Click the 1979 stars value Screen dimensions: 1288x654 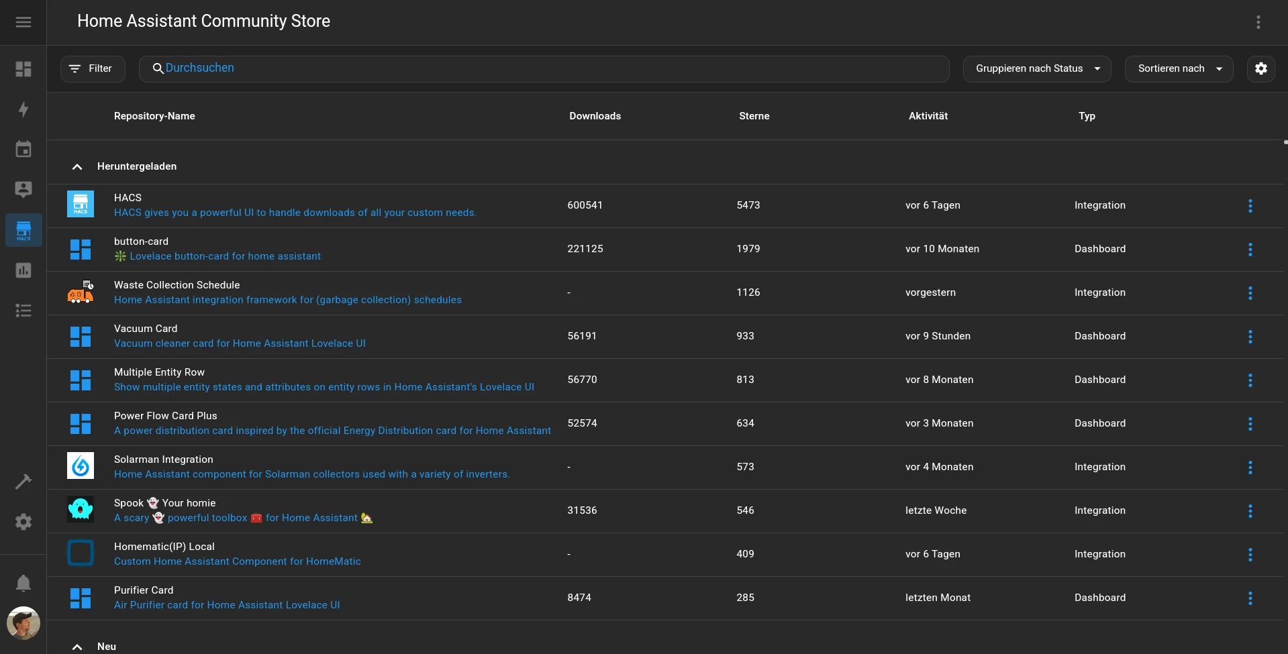[x=748, y=249]
